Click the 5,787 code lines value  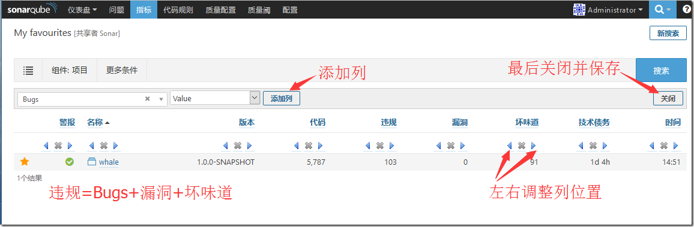[x=316, y=162]
